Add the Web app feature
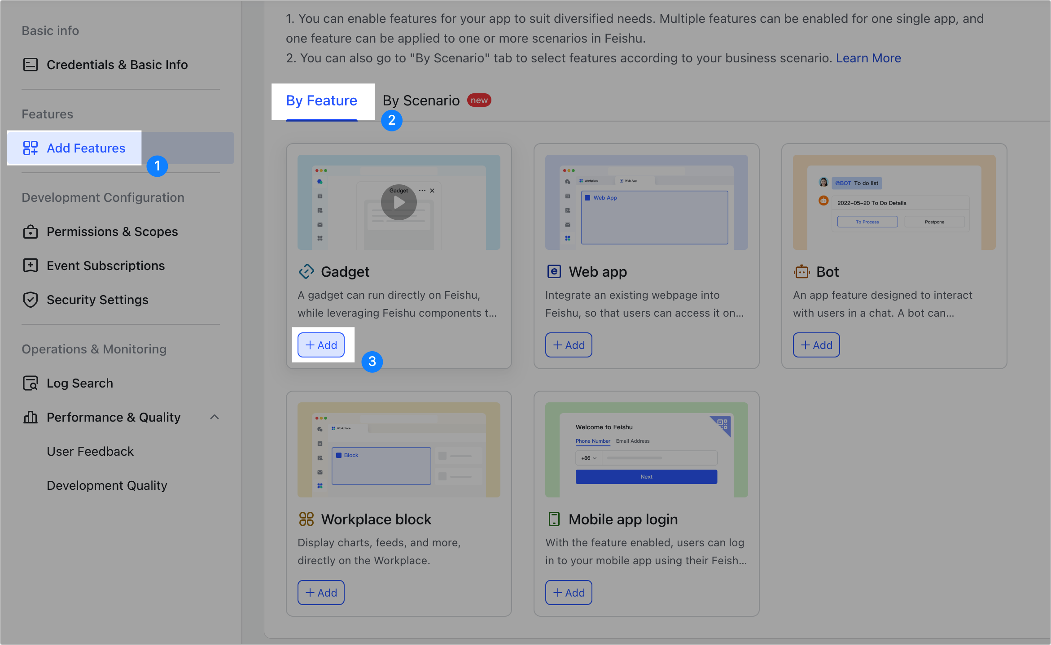Screen dimensions: 1051x645 [x=569, y=345]
